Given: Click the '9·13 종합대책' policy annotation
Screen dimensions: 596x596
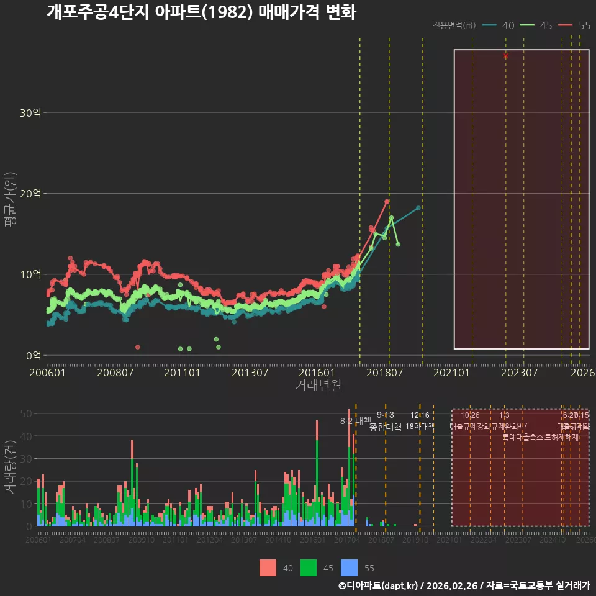Looking at the screenshot, I should [x=386, y=421].
